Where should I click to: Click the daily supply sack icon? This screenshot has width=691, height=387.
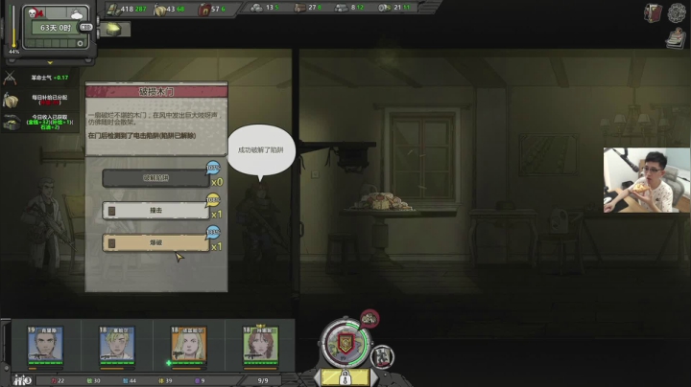coord(11,101)
